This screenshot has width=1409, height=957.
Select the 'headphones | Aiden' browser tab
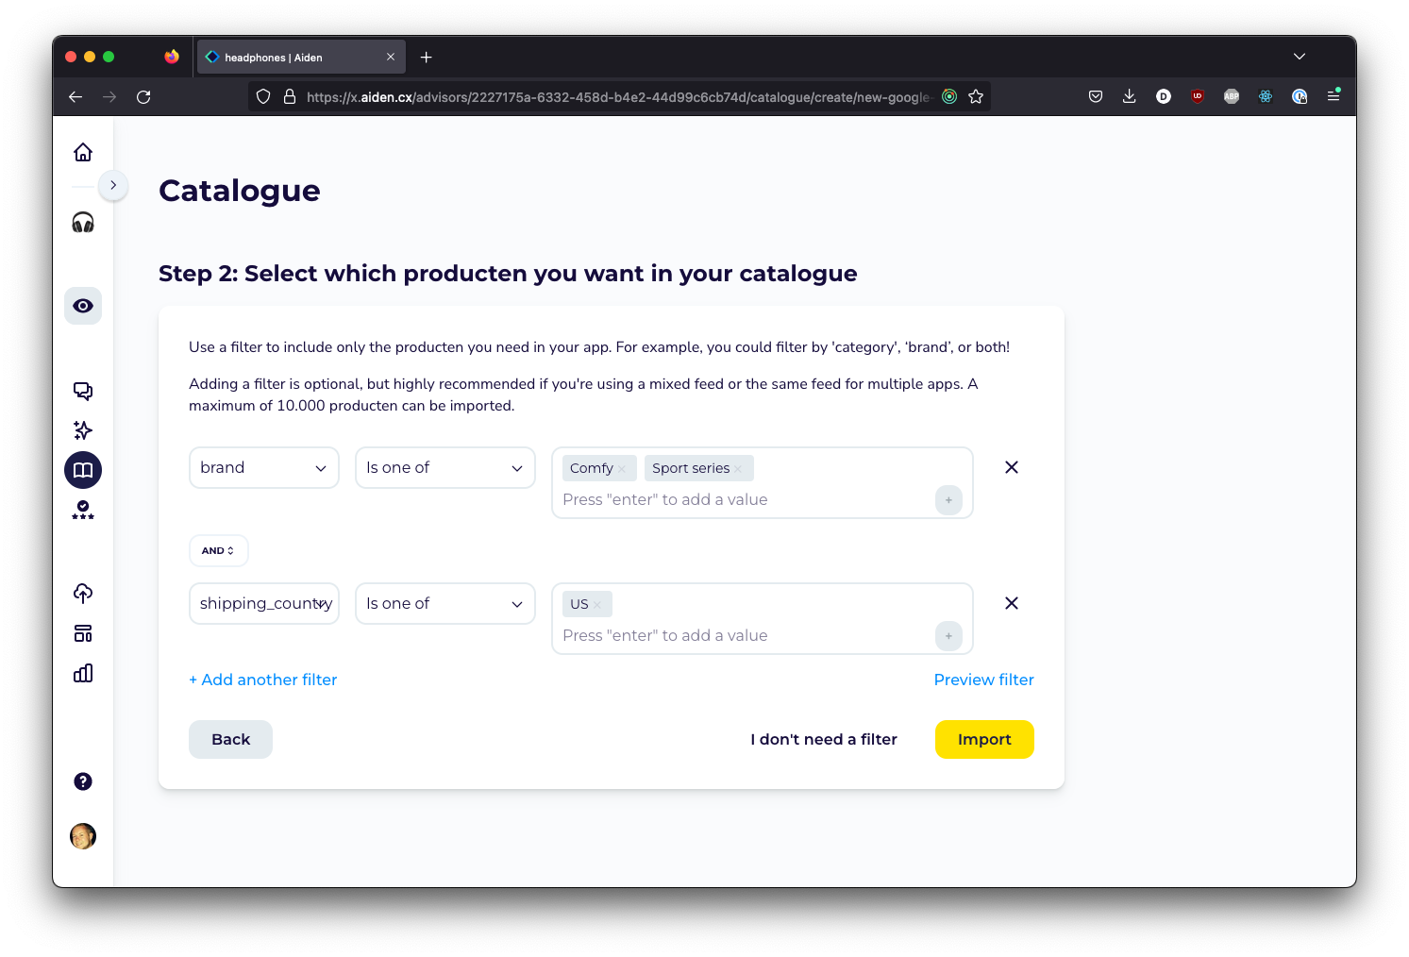coord(301,58)
